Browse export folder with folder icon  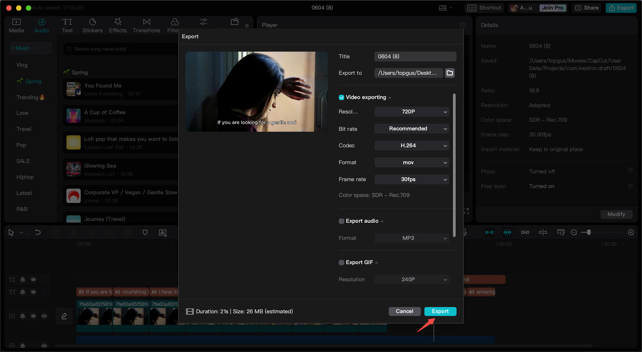(x=450, y=73)
